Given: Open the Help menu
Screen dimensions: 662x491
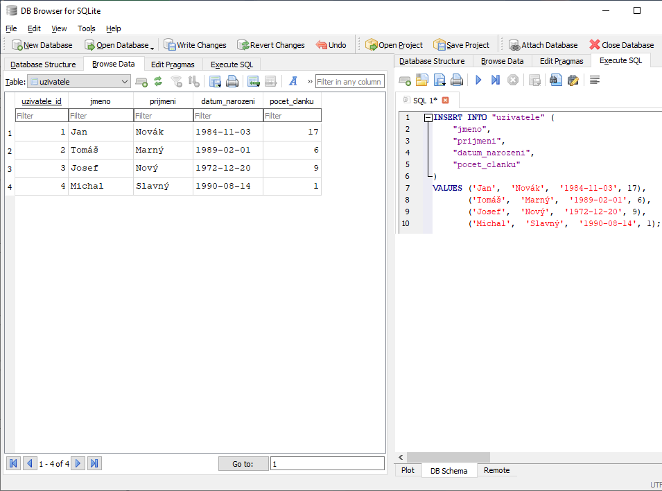Looking at the screenshot, I should 113,28.
